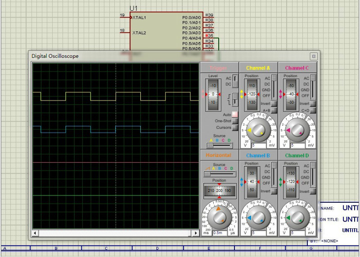
Task: Turn the Channel C voltage knob
Action: point(297,131)
